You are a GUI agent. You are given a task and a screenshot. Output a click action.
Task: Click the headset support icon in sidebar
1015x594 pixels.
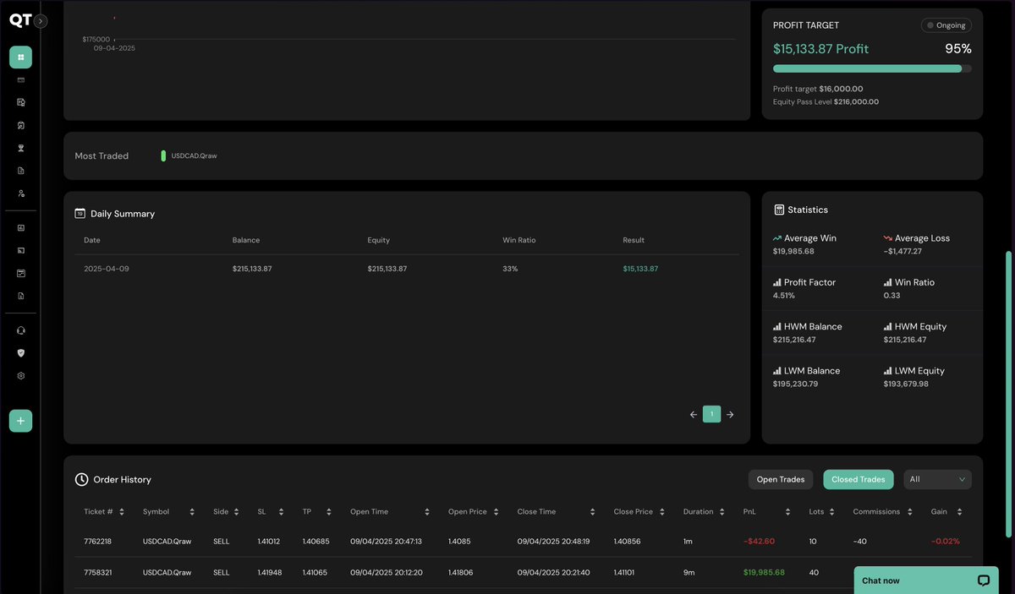click(x=20, y=330)
